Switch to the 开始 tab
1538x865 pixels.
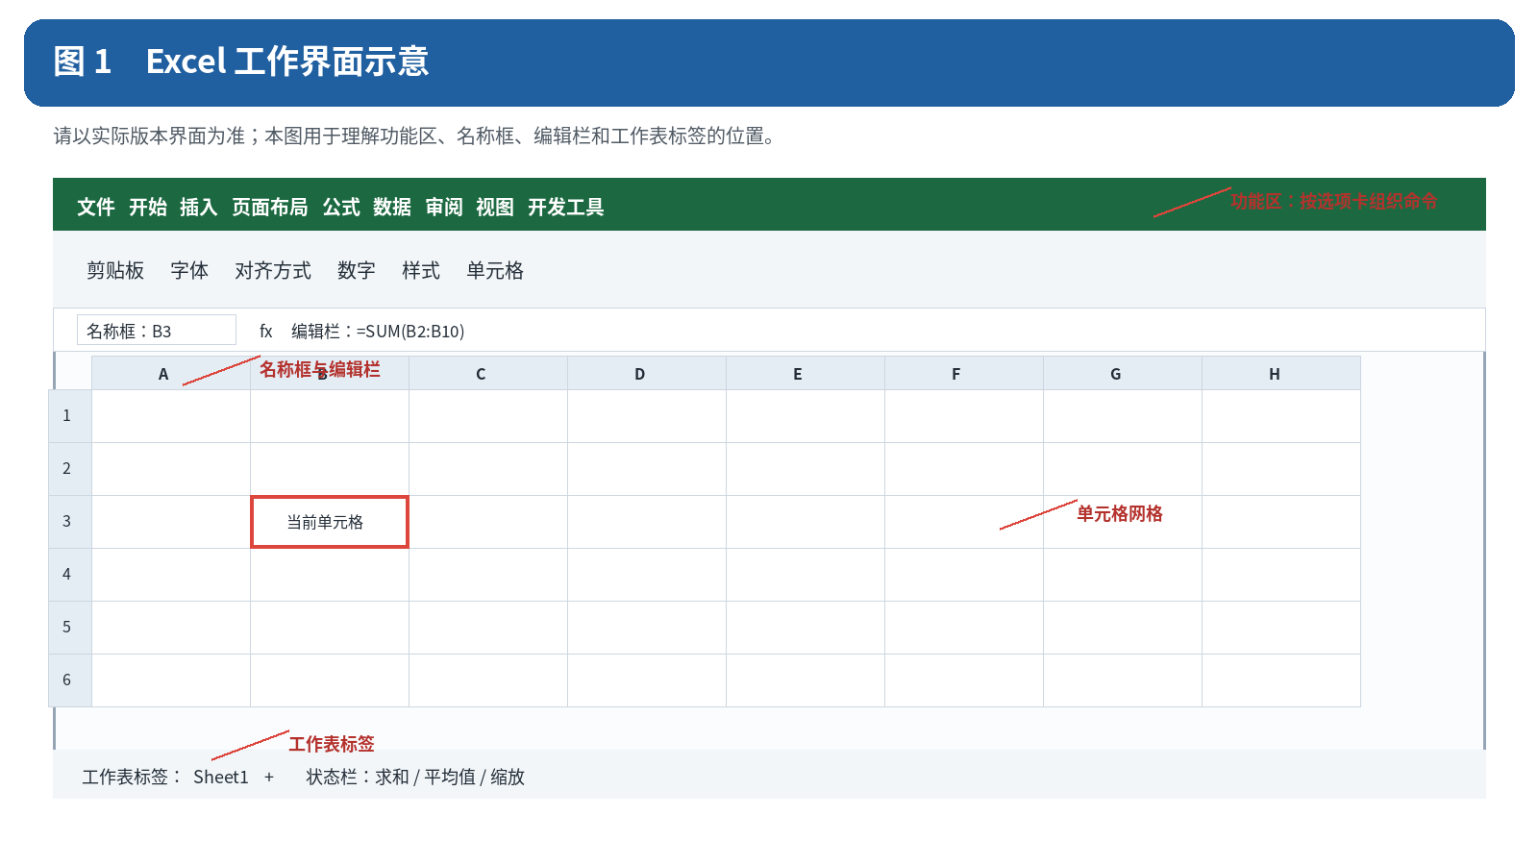[148, 208]
